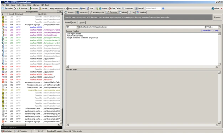Select the Parsed sub-tab
The width and height of the screenshot is (224, 134).
click(x=68, y=22)
